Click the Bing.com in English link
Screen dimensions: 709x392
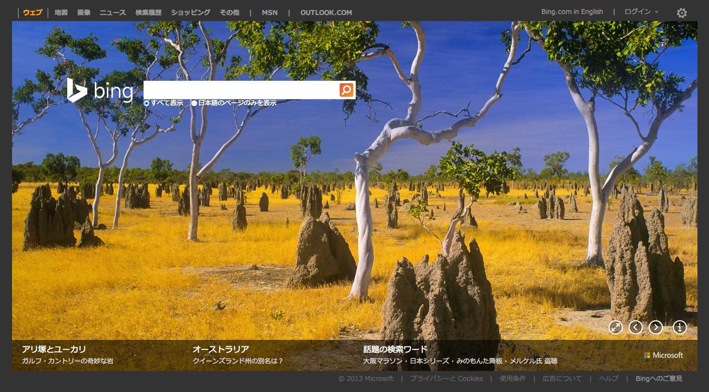tap(572, 12)
